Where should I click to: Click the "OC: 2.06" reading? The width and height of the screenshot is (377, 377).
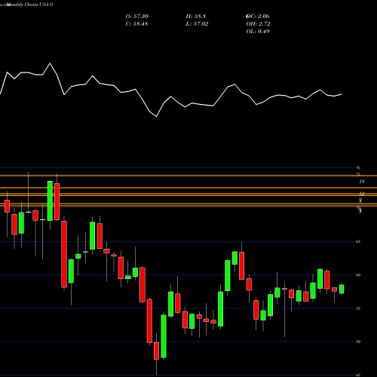(258, 17)
